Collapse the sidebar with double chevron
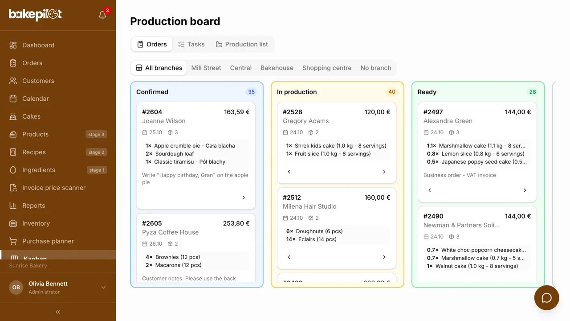Screen dimensions: 570x321 pos(58,312)
